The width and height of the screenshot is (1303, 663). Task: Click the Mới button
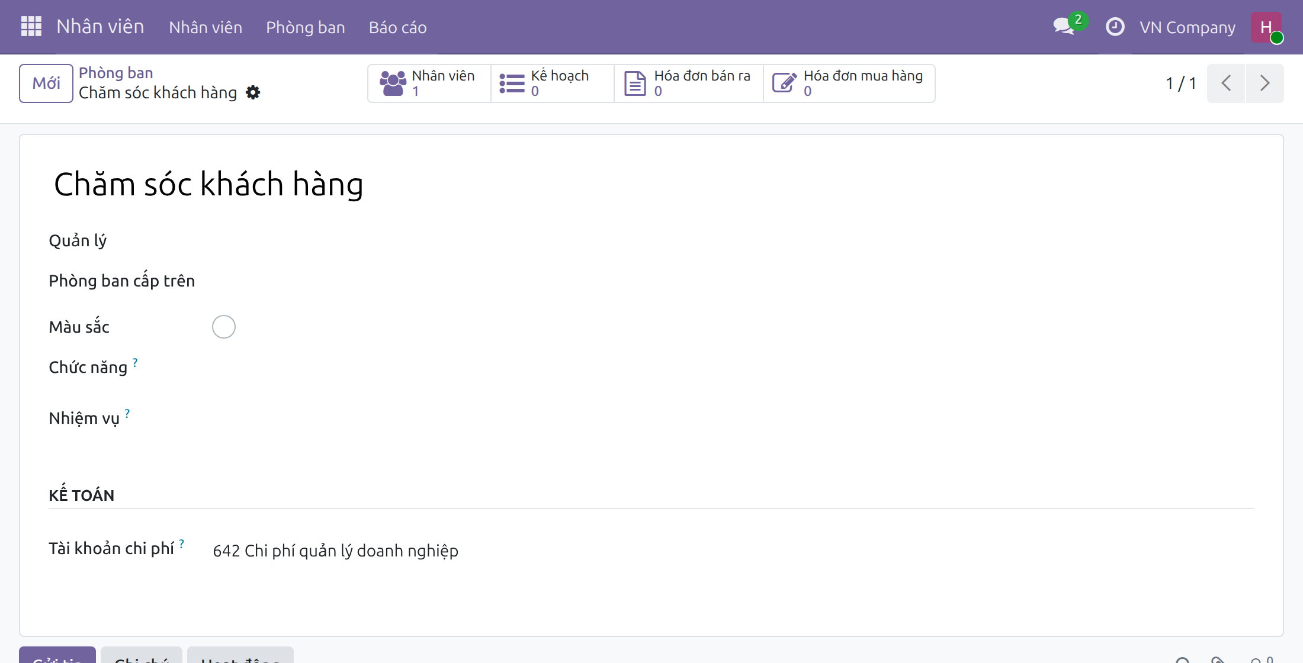(x=46, y=83)
